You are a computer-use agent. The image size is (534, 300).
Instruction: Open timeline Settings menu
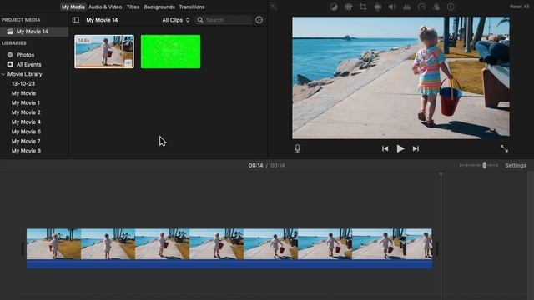coord(516,165)
